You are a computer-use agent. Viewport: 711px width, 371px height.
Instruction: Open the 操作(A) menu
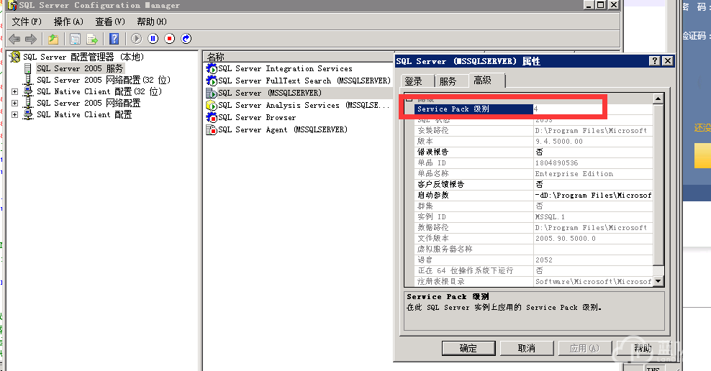[x=68, y=22]
